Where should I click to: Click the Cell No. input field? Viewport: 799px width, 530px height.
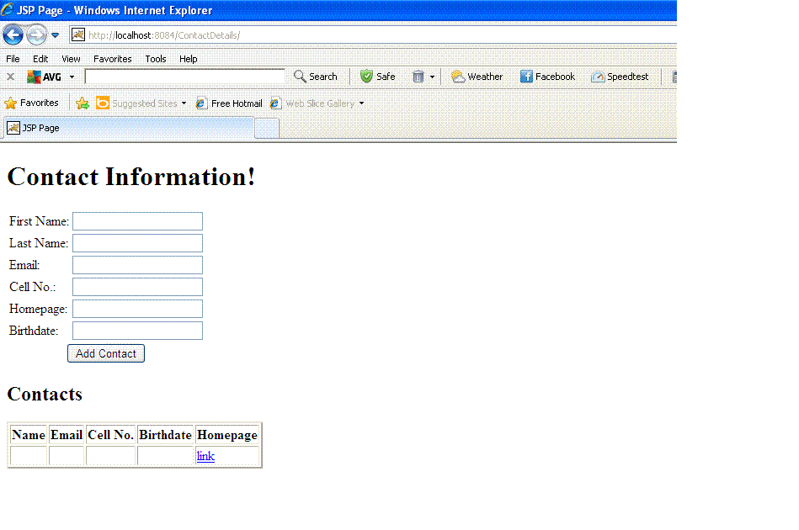(x=137, y=287)
